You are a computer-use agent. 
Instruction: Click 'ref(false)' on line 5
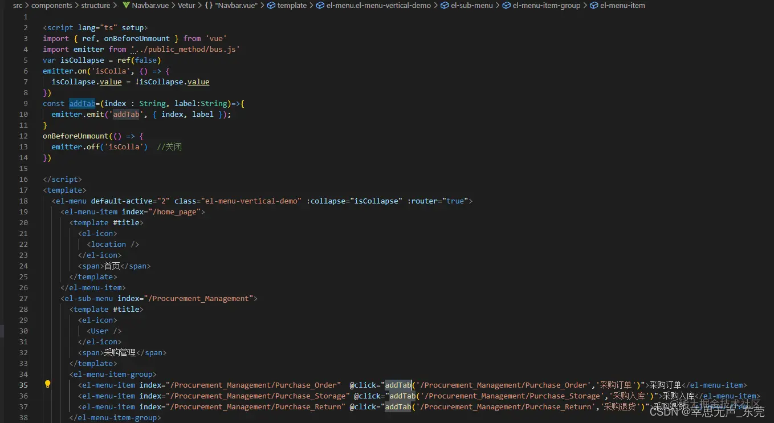tap(139, 60)
